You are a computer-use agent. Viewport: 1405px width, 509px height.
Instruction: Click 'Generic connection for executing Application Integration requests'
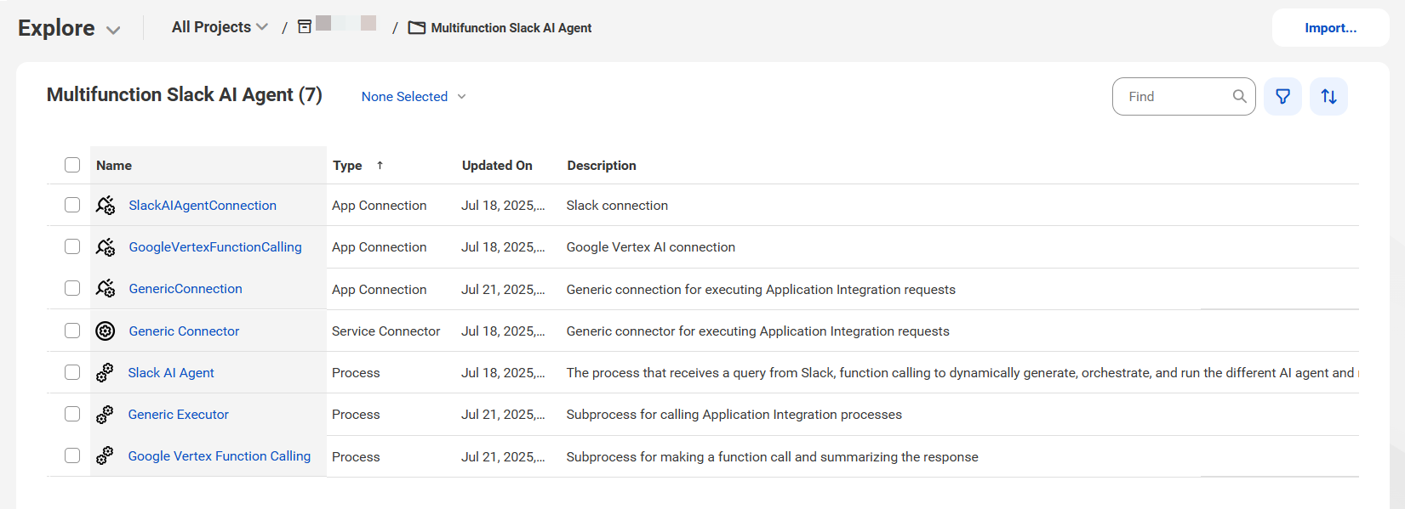761,290
